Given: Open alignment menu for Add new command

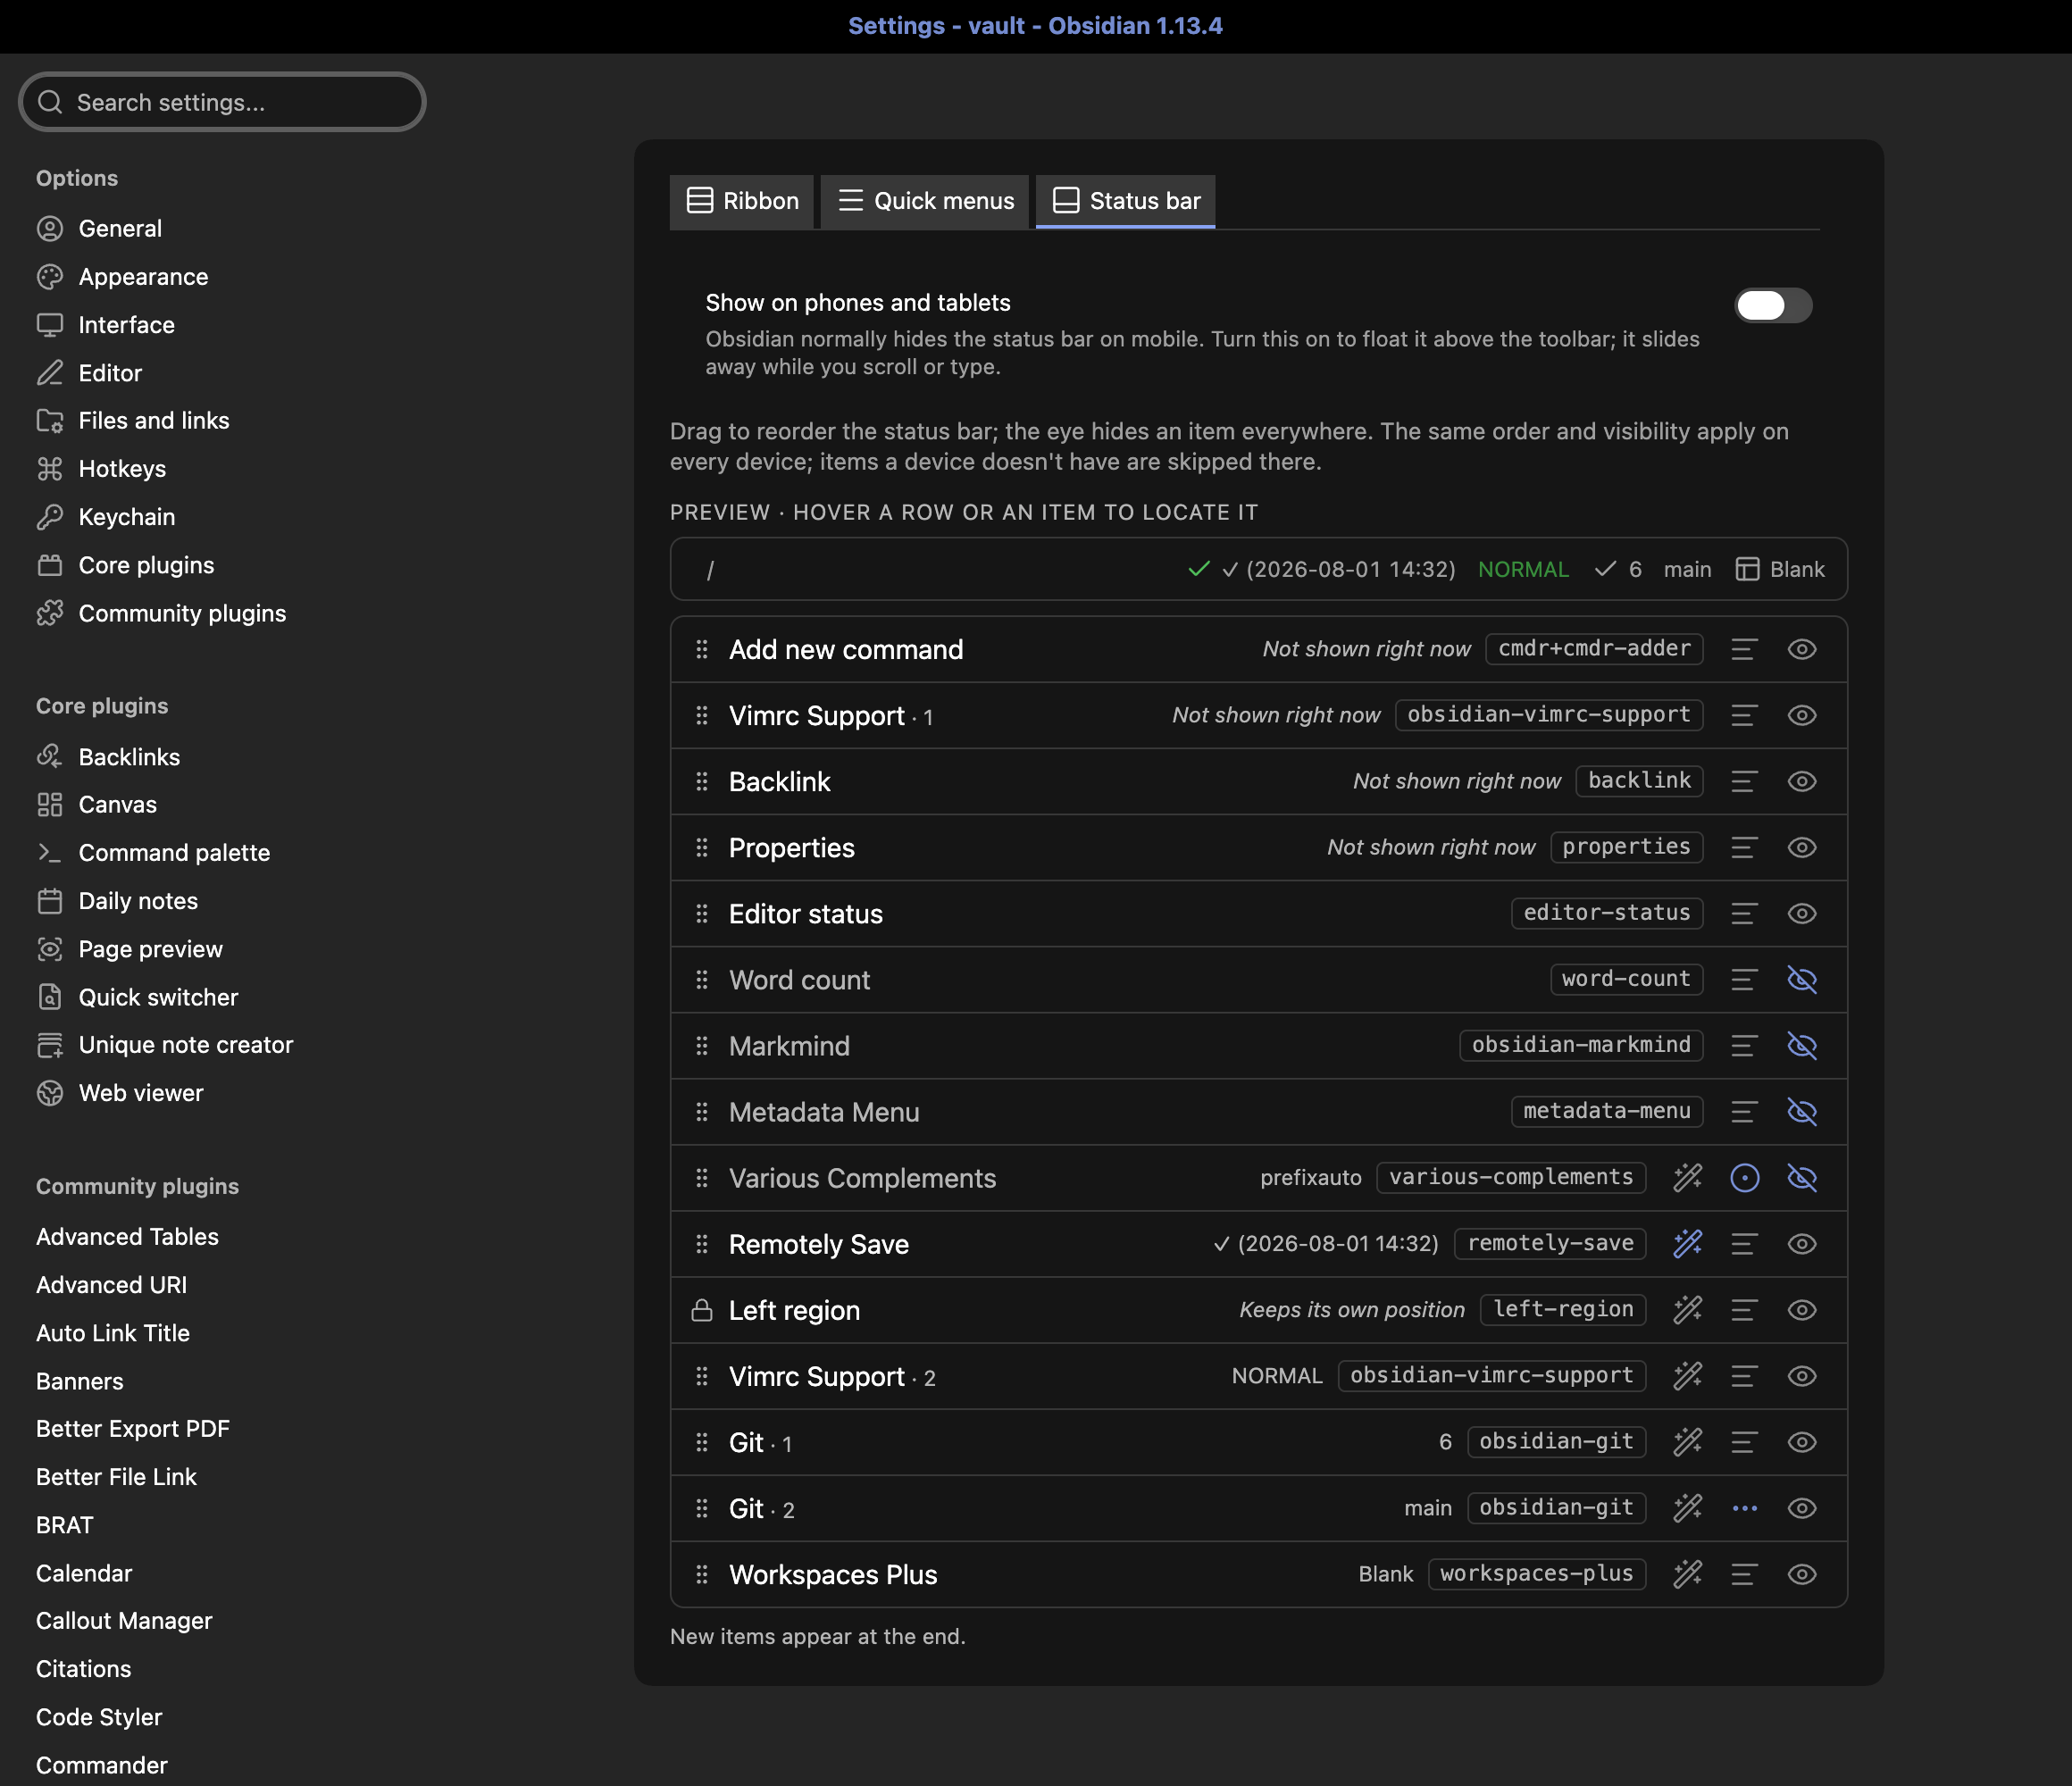Looking at the screenshot, I should [1745, 649].
